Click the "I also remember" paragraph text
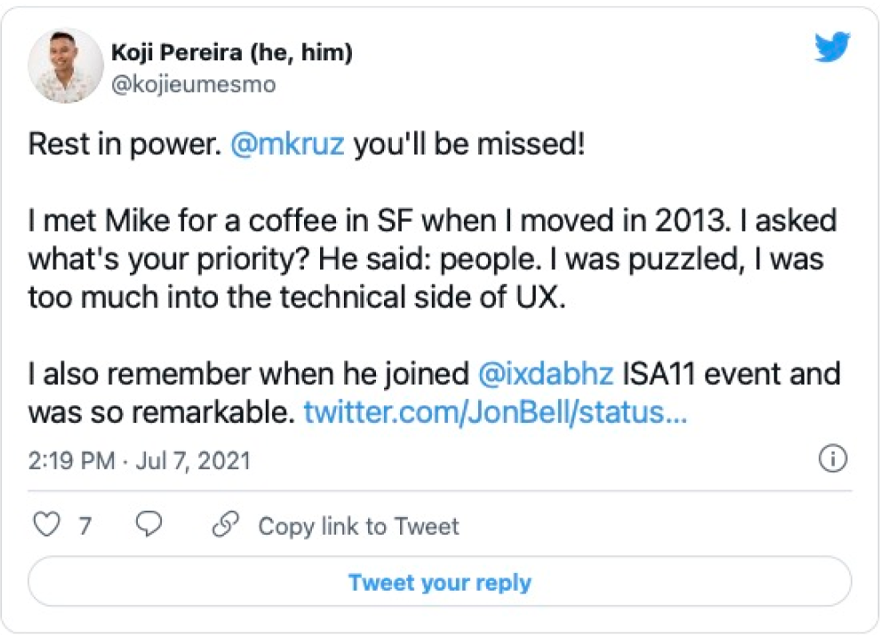This screenshot has height=635, width=880. 249,373
